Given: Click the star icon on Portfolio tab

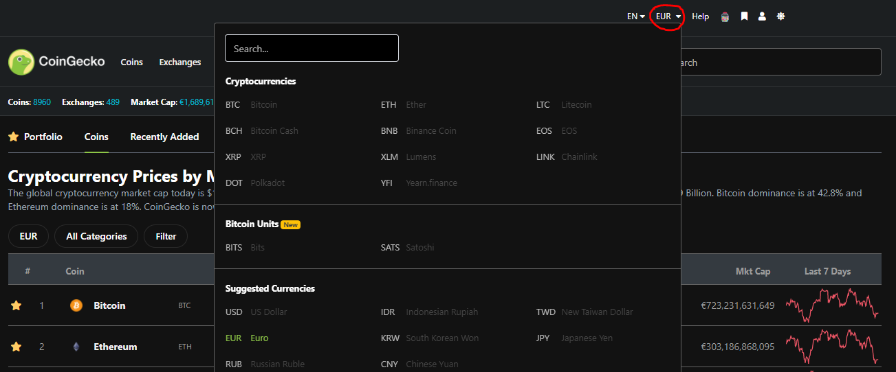Looking at the screenshot, I should click(x=13, y=137).
